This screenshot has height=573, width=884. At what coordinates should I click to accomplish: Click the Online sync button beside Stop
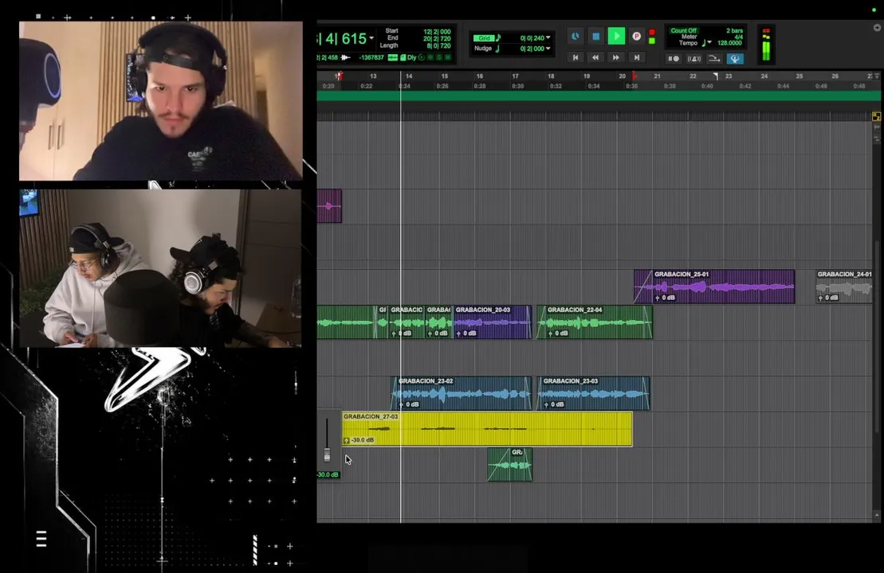click(575, 36)
